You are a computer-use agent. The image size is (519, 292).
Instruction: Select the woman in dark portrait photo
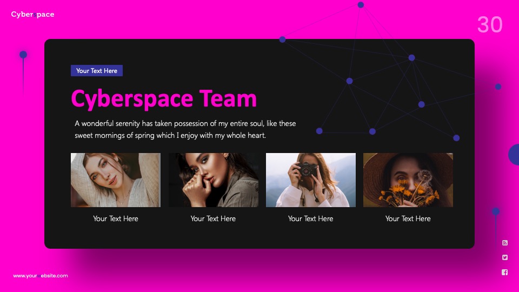pyautogui.click(x=214, y=180)
